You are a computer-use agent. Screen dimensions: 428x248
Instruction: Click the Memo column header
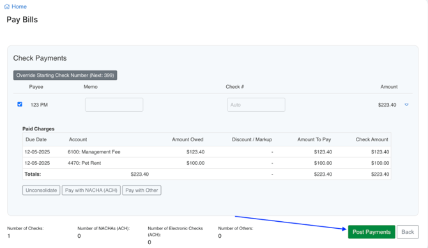click(91, 86)
